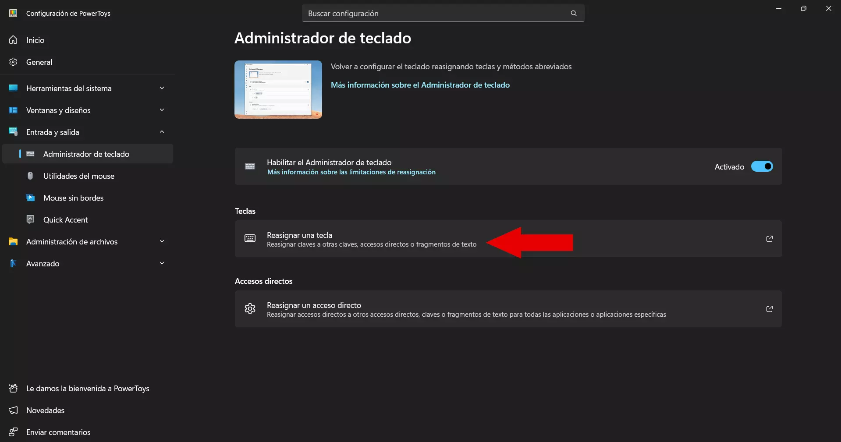Minimize the PowerToys window
This screenshot has height=442, width=841.
pyautogui.click(x=779, y=8)
